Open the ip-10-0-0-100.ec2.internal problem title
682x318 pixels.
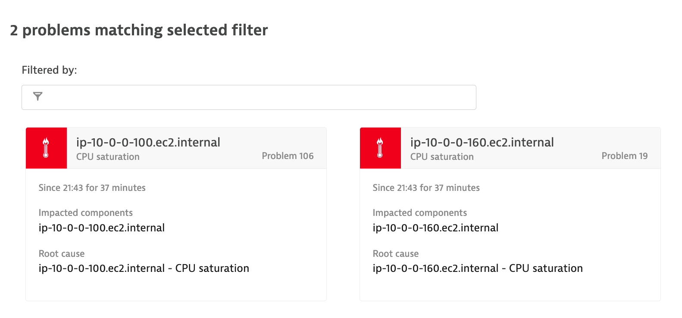point(148,142)
